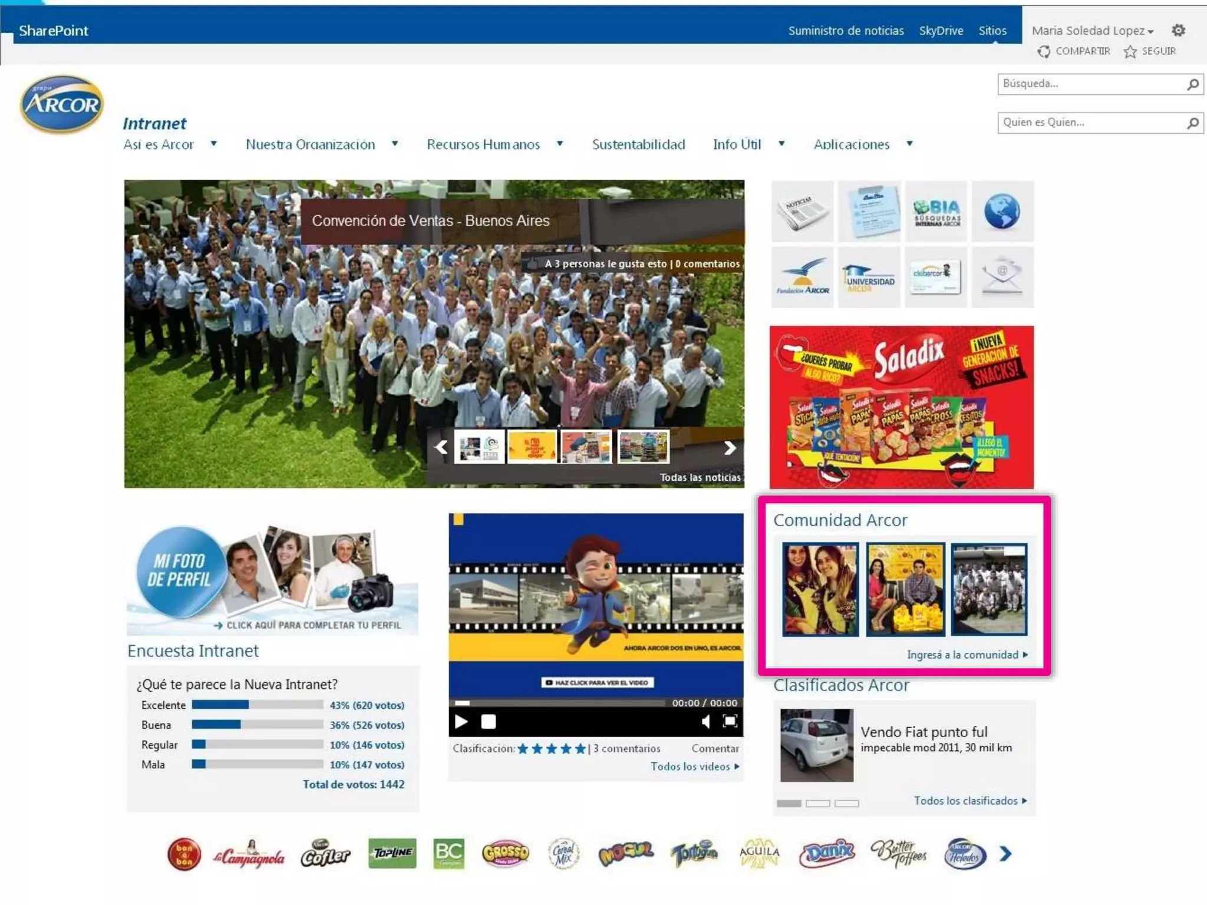Screen dimensions: 1207x905
Task: Open the Noticias newspaper tile
Action: pos(802,211)
